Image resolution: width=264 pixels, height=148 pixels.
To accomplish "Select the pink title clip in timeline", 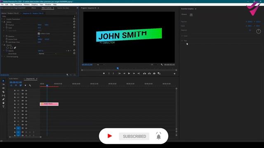I will (49, 104).
